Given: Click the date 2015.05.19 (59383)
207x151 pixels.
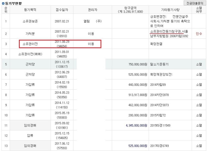Looking at the screenshot, I should [62, 115].
